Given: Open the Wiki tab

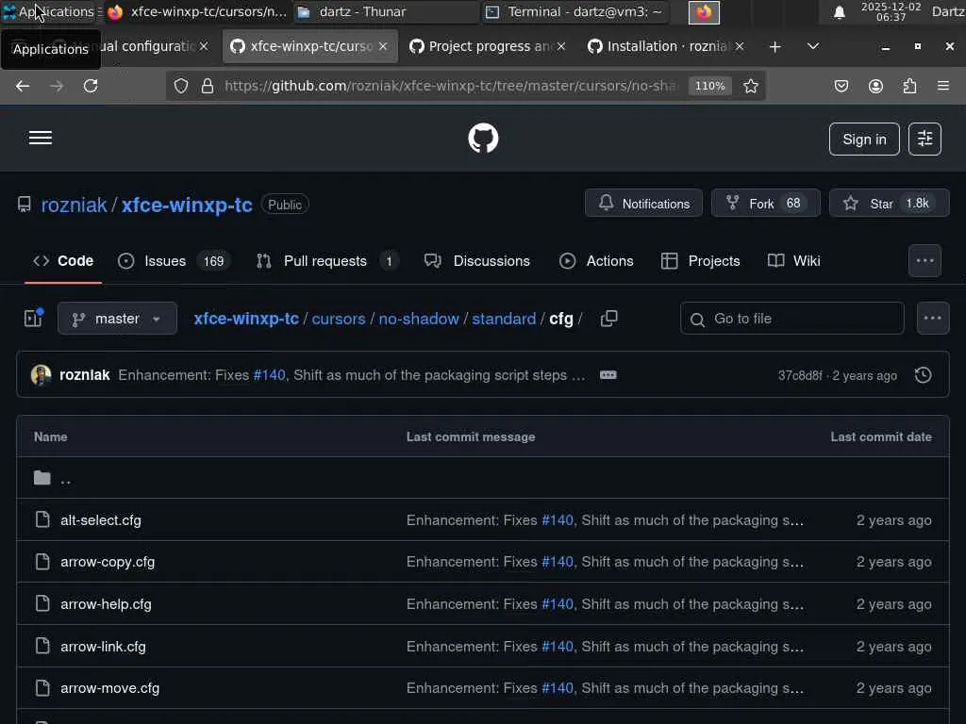Looking at the screenshot, I should point(794,261).
